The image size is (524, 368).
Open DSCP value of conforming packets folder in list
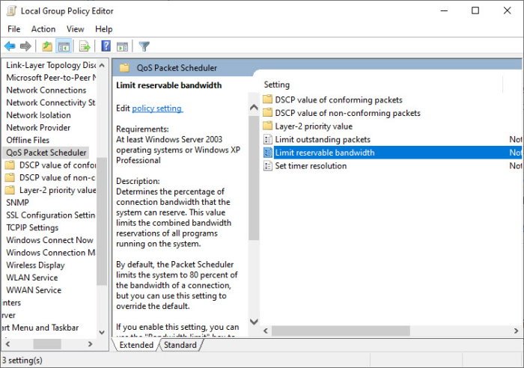pyautogui.click(x=338, y=99)
